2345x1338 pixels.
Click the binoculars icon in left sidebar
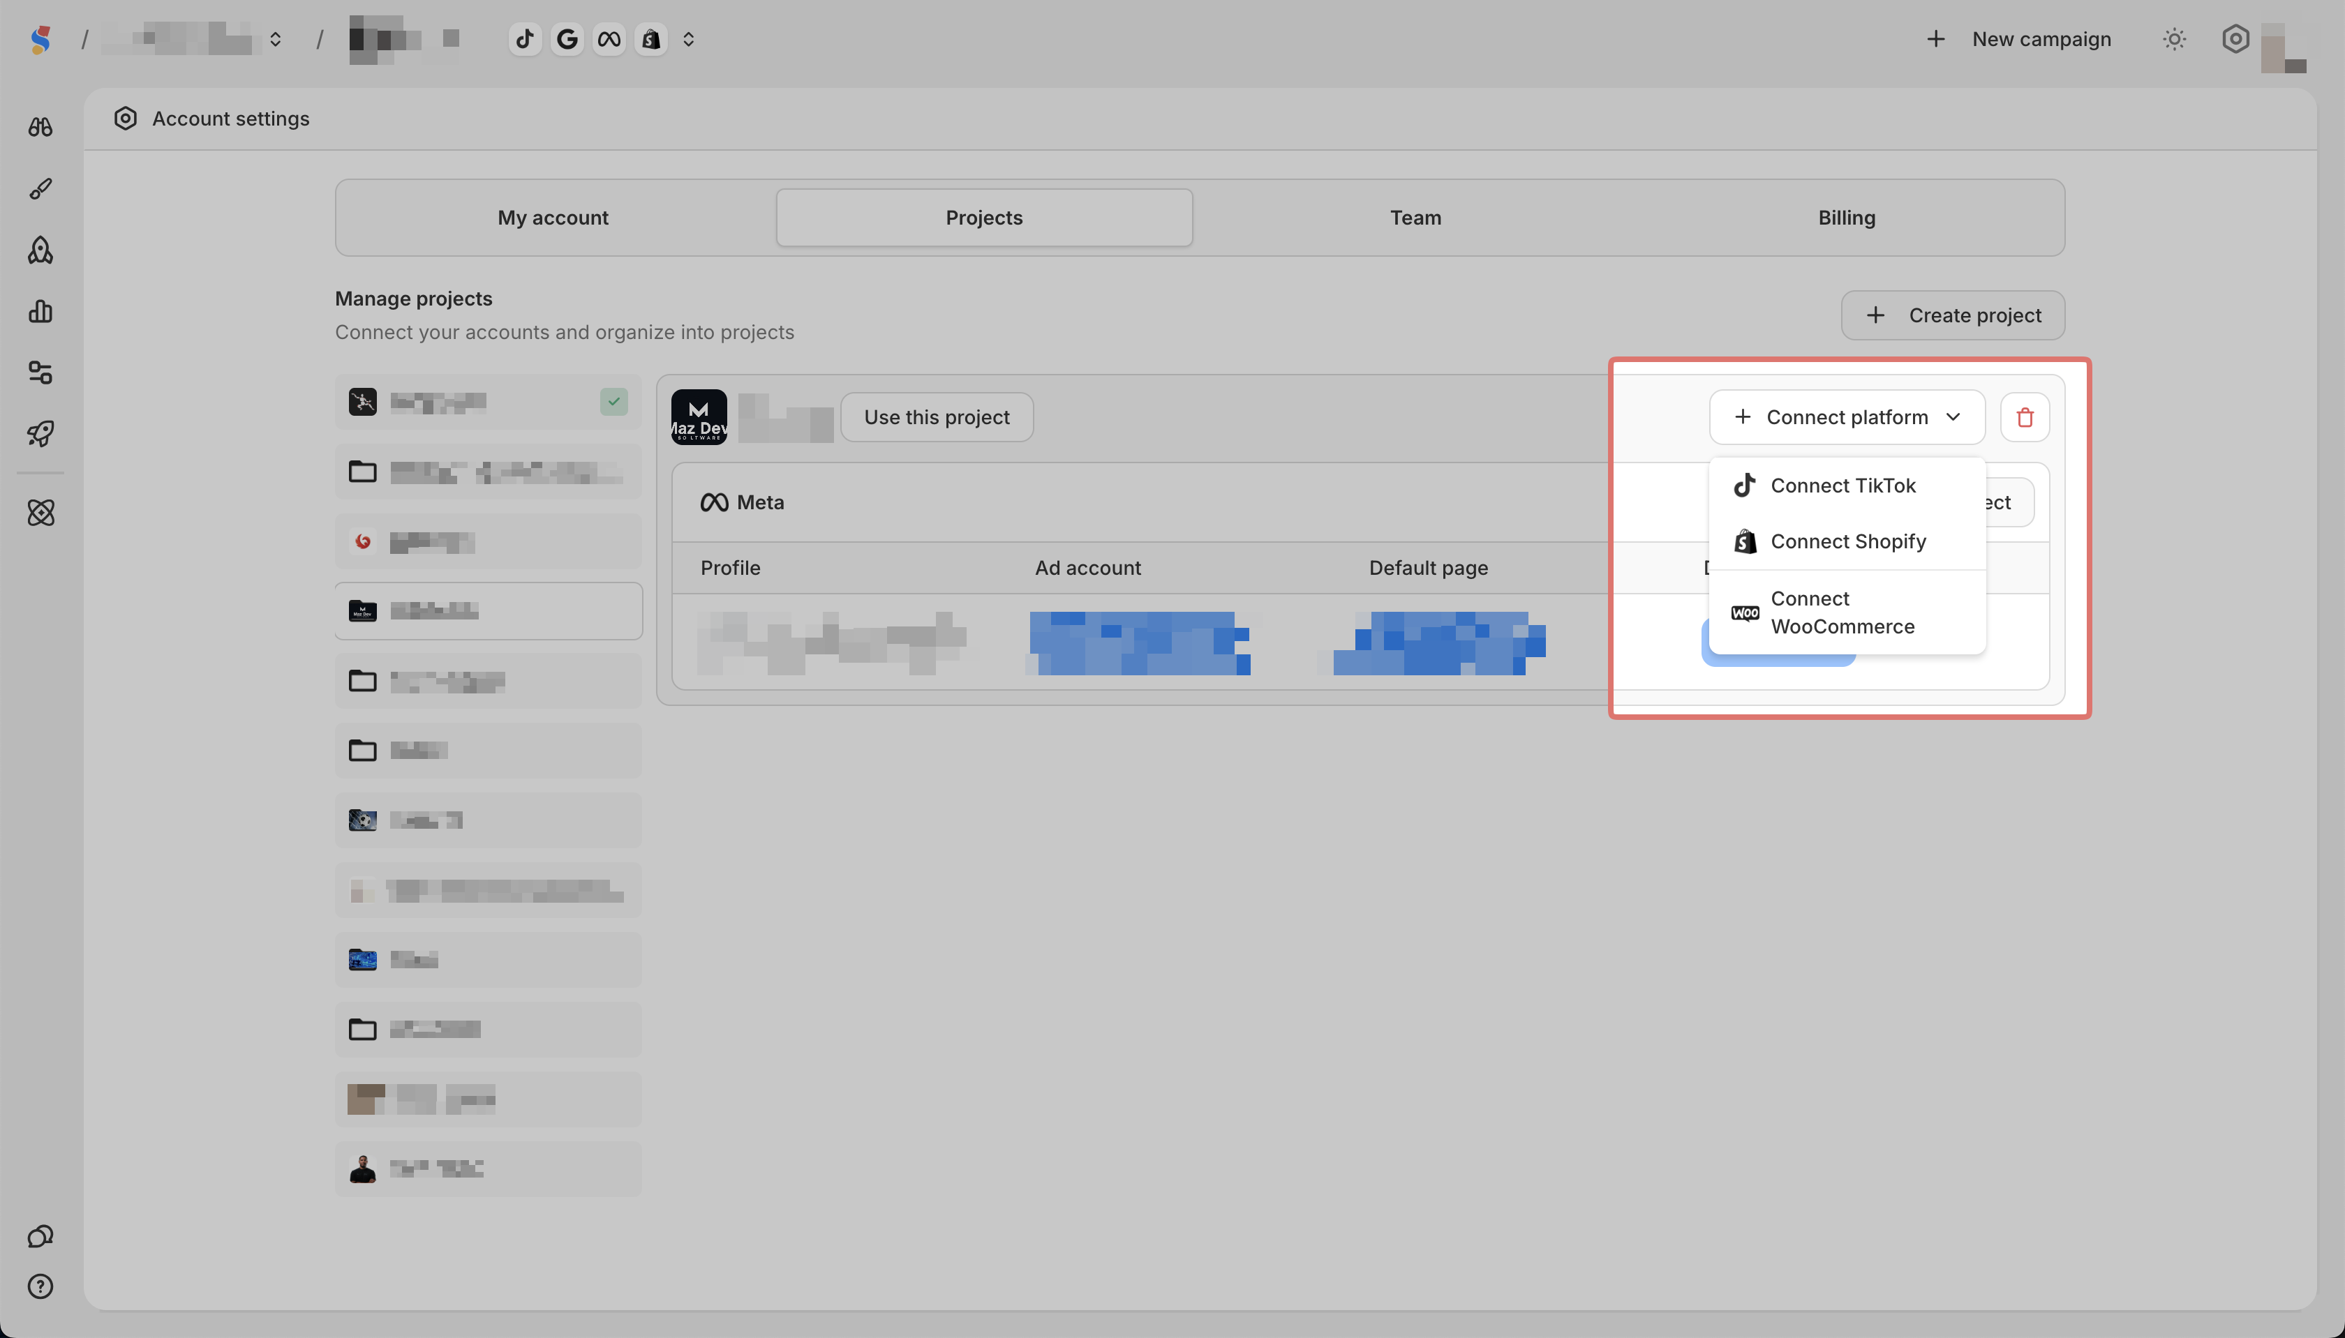pyautogui.click(x=40, y=127)
